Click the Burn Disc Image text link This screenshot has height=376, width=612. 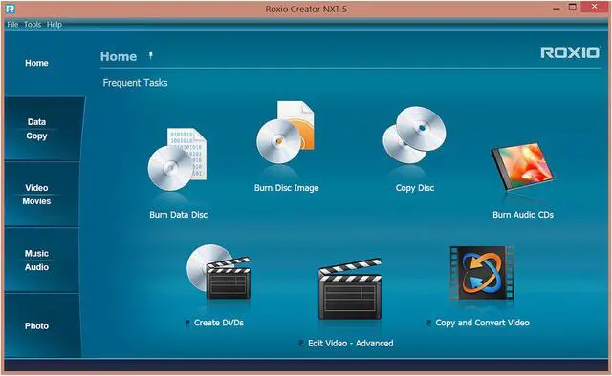coord(287,188)
